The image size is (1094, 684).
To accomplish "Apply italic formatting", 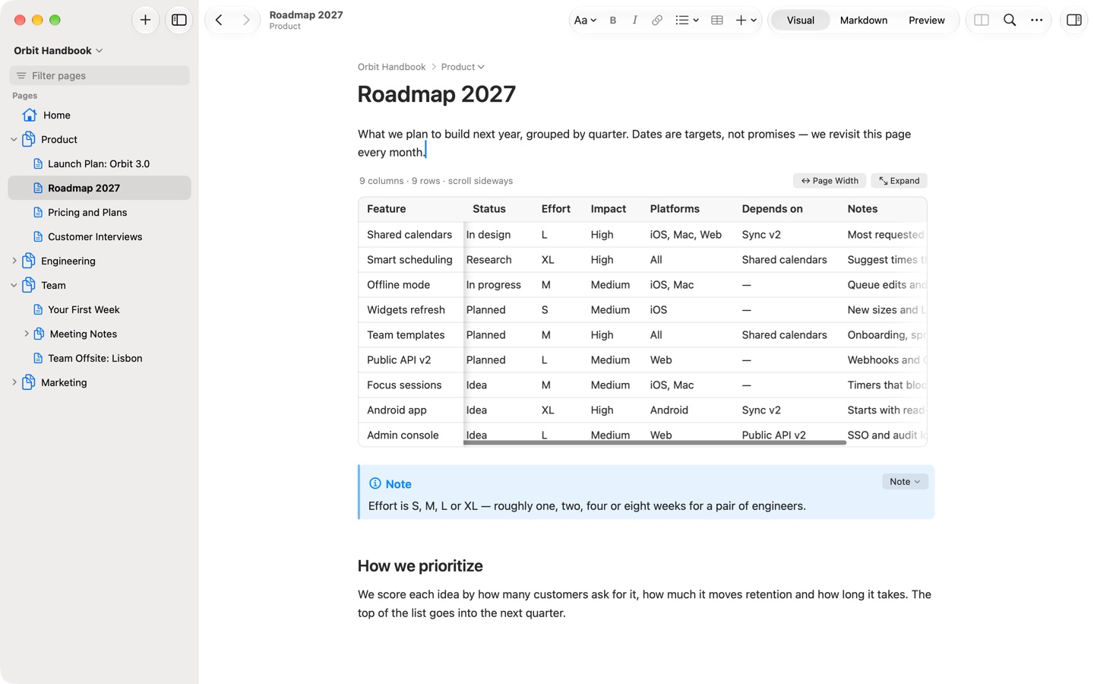I will pyautogui.click(x=634, y=21).
